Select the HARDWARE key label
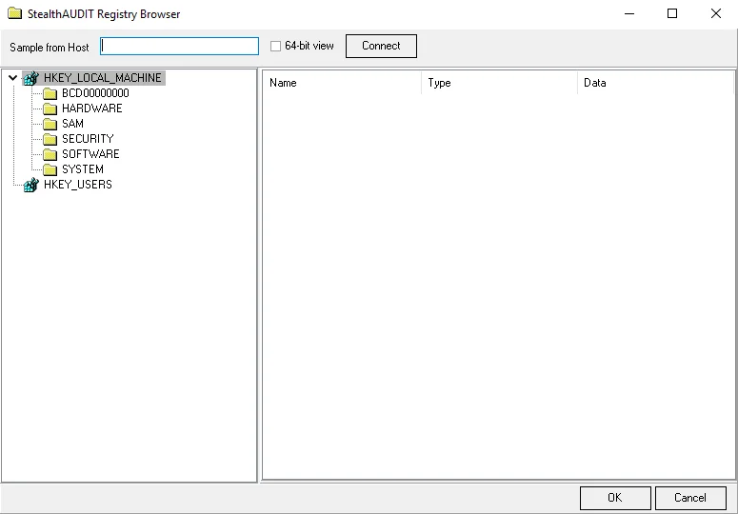Screen dimensions: 738x514 92,109
